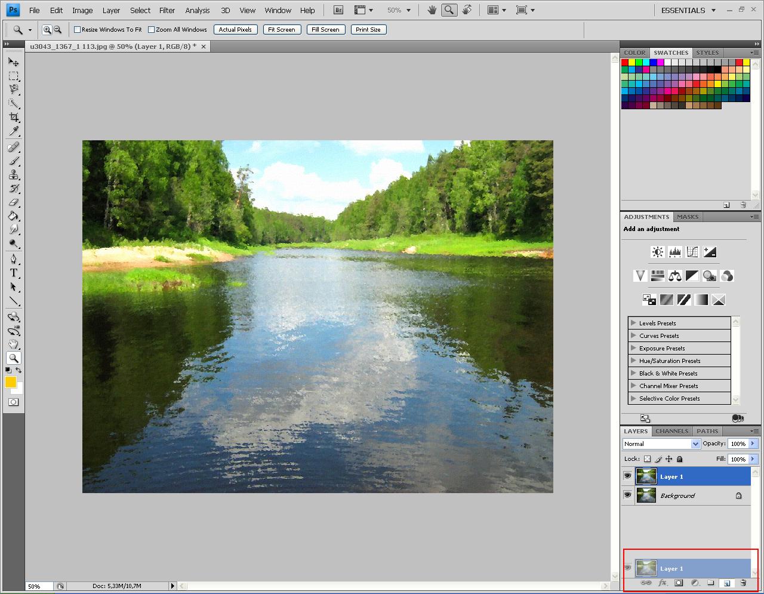This screenshot has height=594, width=764.
Task: Click the status bar zoom percentage field
Action: 39,586
